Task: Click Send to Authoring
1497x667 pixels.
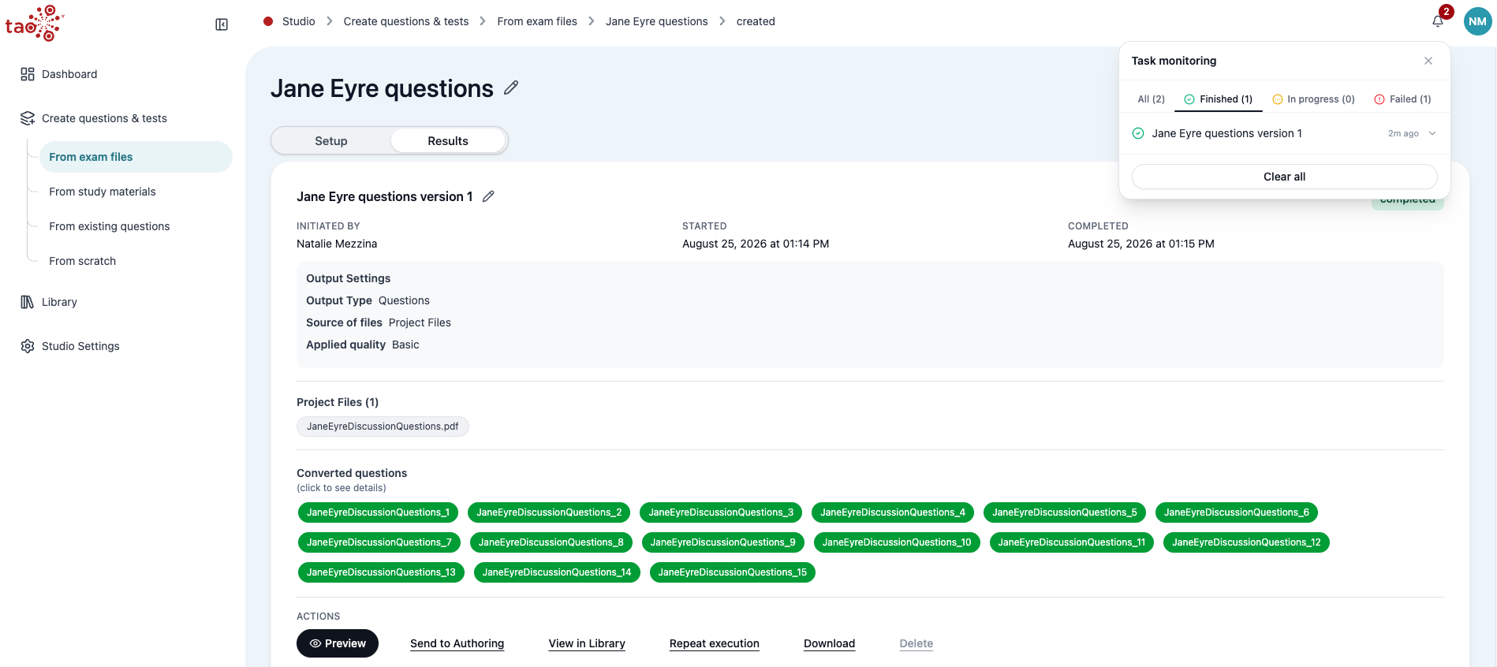Action: 457,643
